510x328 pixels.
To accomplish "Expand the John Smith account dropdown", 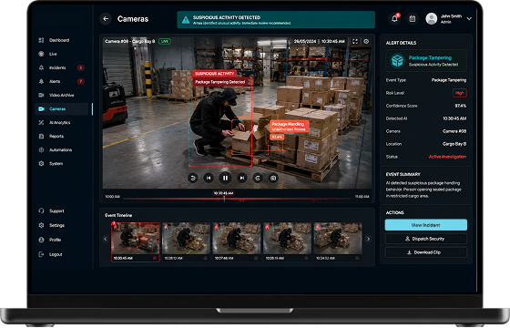I will (x=469, y=19).
